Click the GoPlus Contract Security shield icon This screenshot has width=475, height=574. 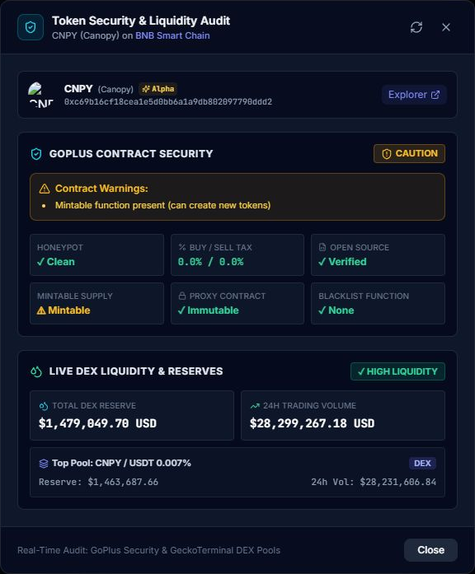(36, 154)
